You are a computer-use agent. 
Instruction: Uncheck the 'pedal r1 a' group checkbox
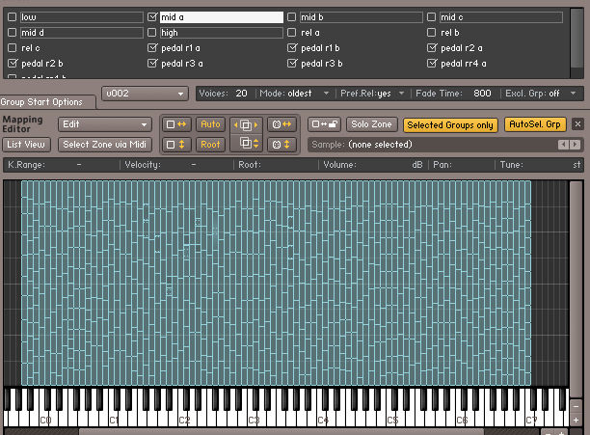tap(152, 48)
